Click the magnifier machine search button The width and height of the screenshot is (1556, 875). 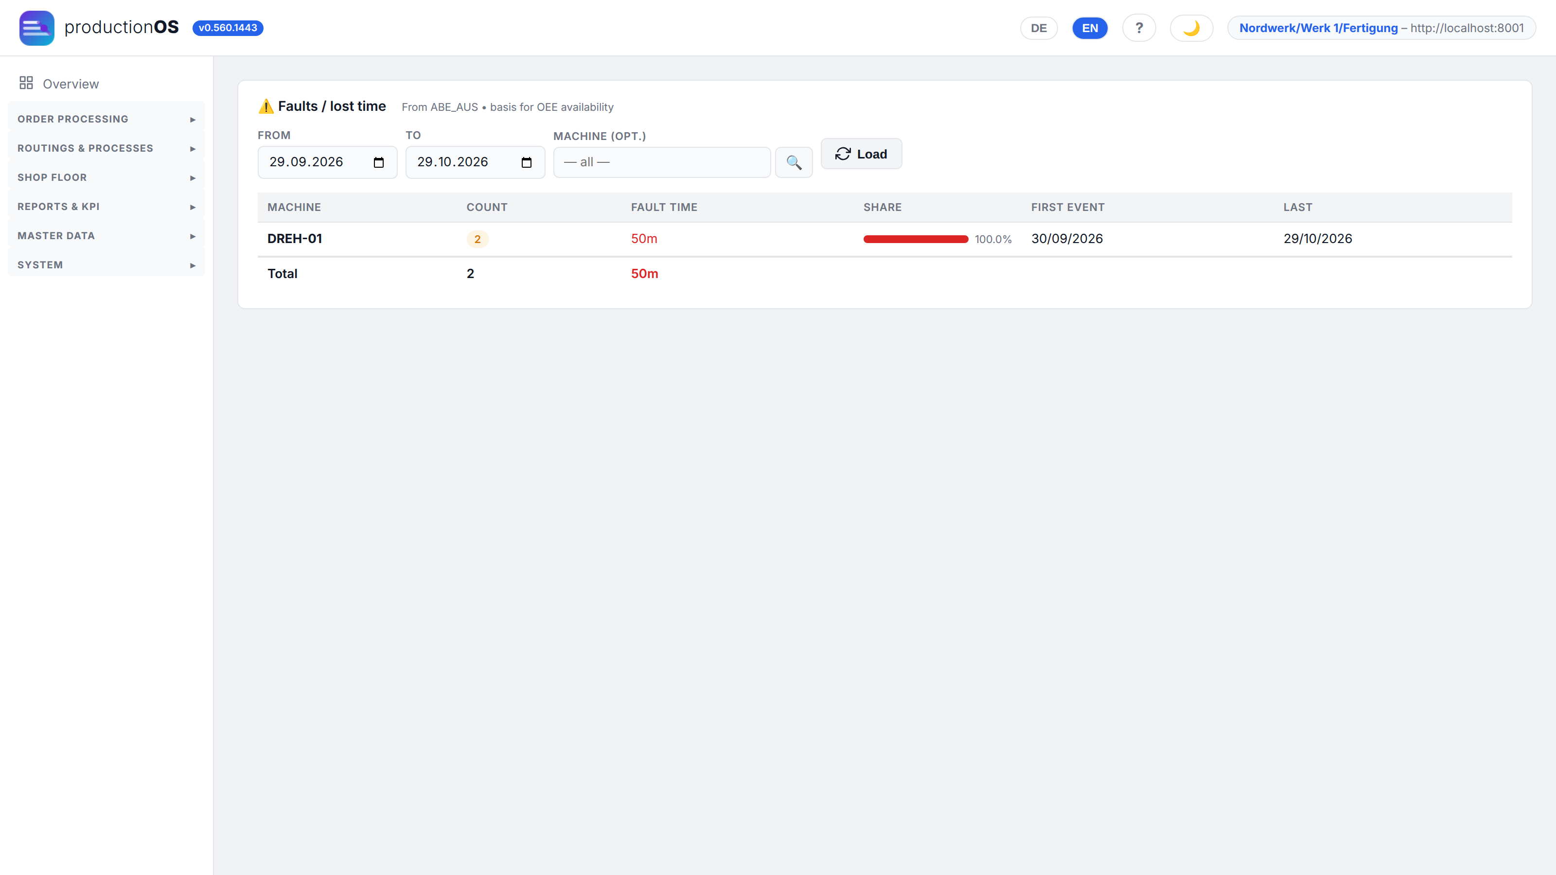(x=794, y=162)
